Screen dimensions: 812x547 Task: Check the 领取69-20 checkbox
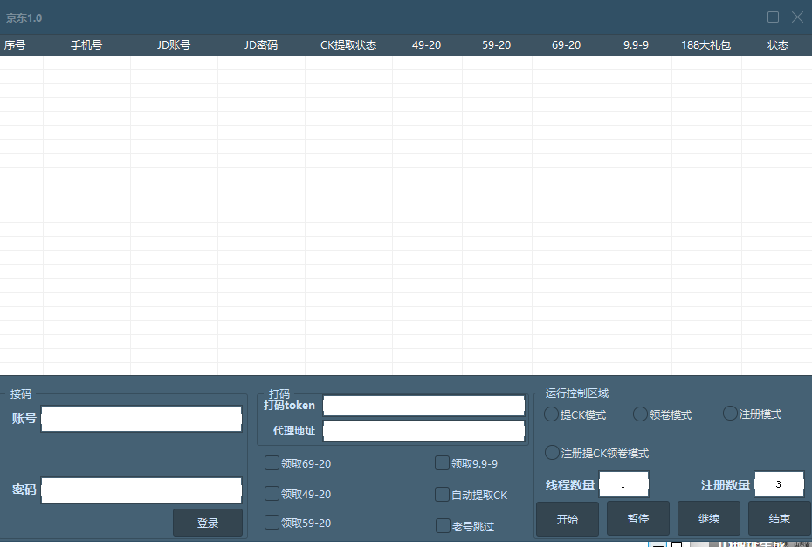(x=272, y=463)
